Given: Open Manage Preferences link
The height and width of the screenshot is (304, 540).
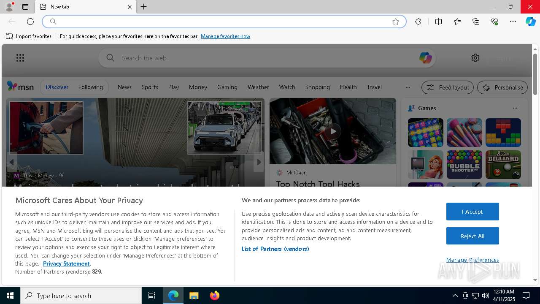Looking at the screenshot, I should click(472, 260).
